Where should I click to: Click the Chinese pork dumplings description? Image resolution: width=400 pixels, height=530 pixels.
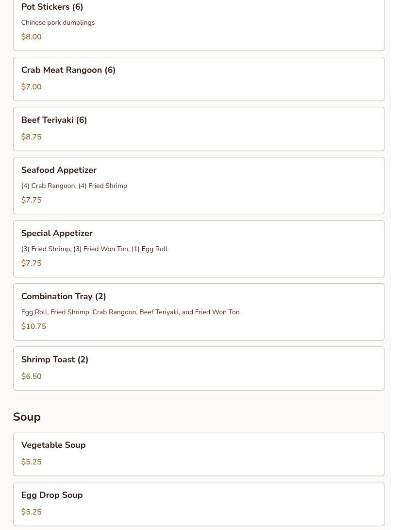[58, 23]
